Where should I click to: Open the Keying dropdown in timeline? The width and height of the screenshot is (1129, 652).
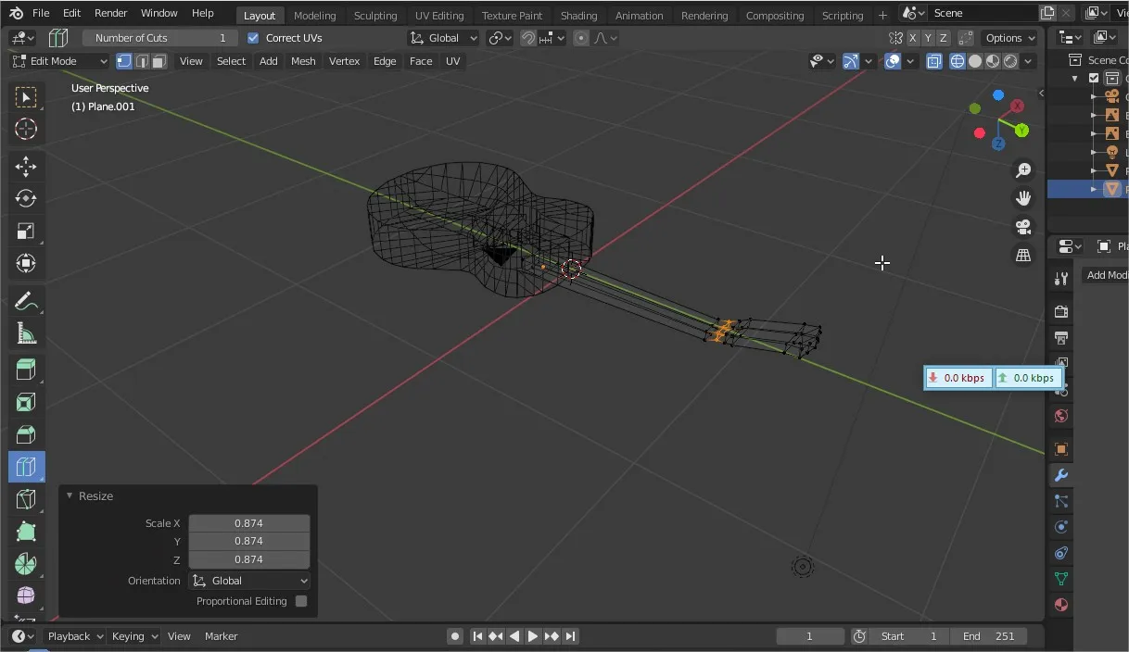point(134,636)
